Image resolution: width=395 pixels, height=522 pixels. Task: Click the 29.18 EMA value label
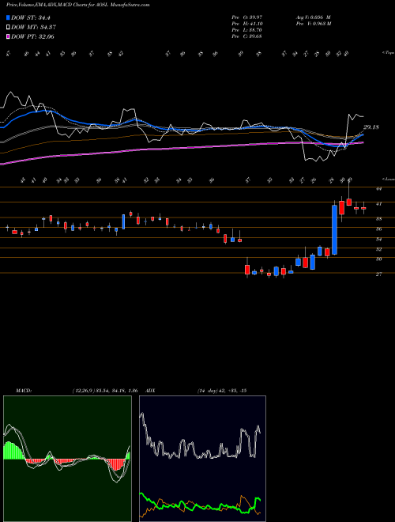click(371, 127)
